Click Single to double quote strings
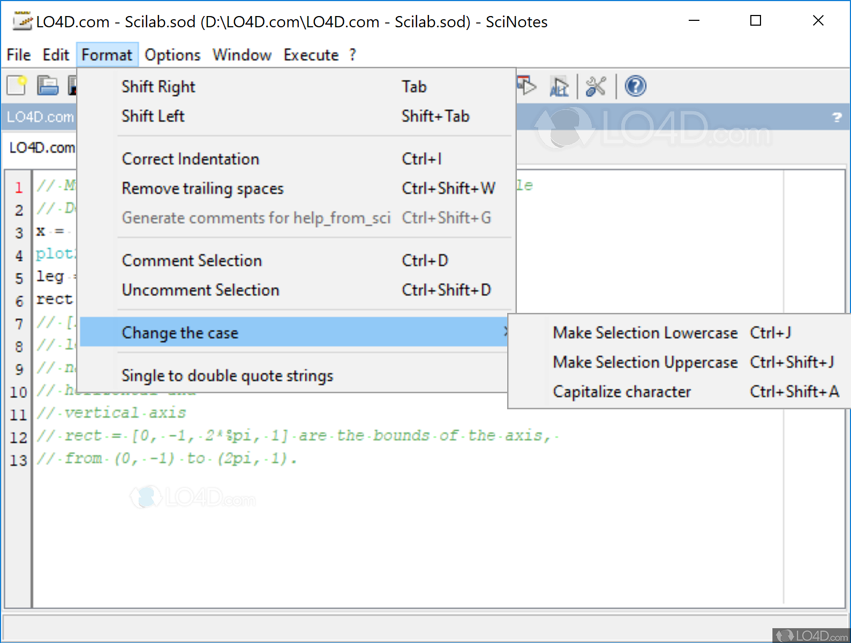 227,376
